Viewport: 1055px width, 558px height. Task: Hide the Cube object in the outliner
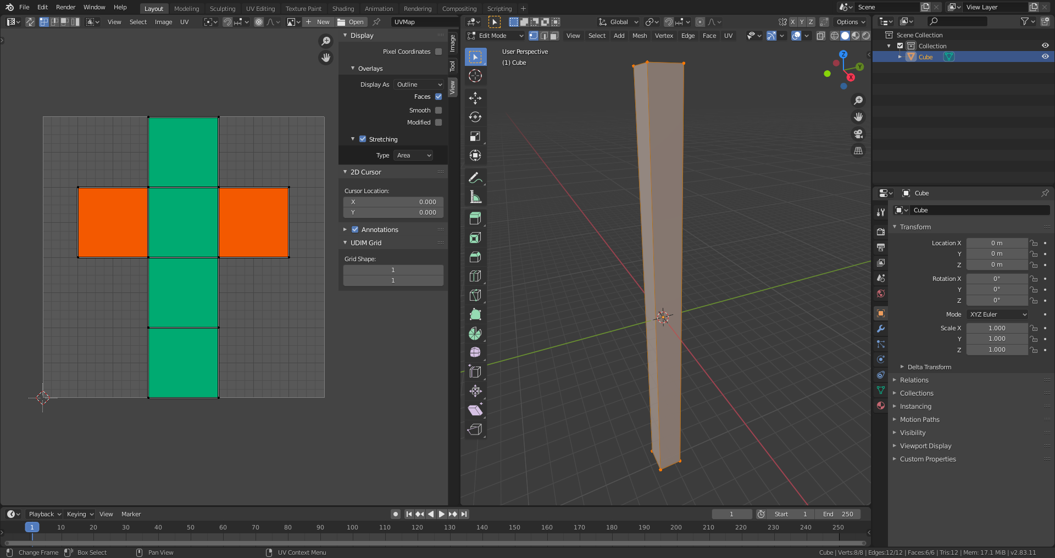(x=1045, y=57)
